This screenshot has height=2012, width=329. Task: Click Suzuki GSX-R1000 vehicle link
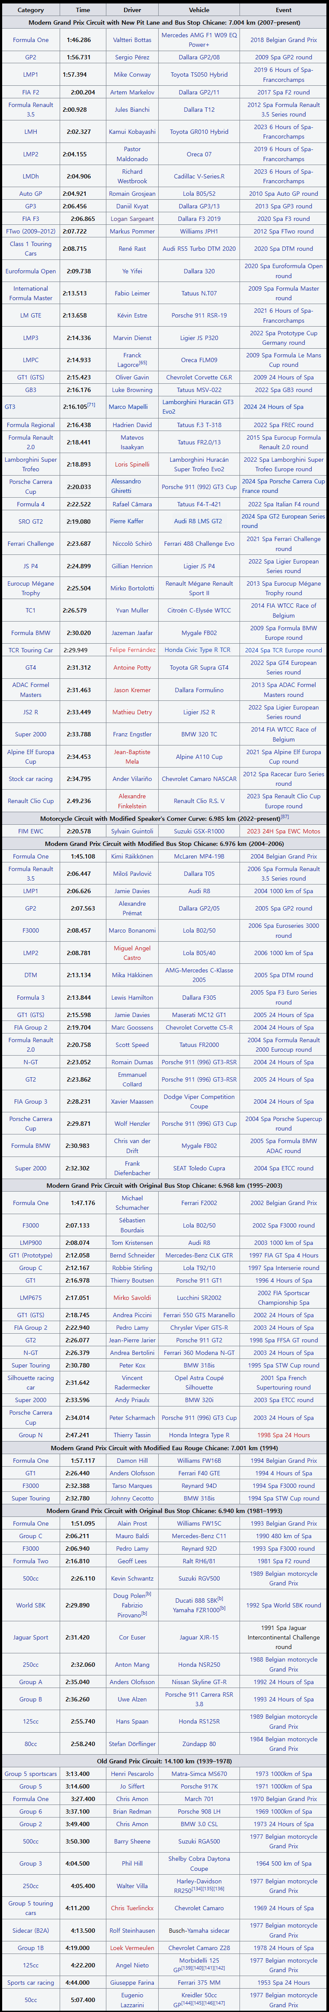click(x=199, y=832)
